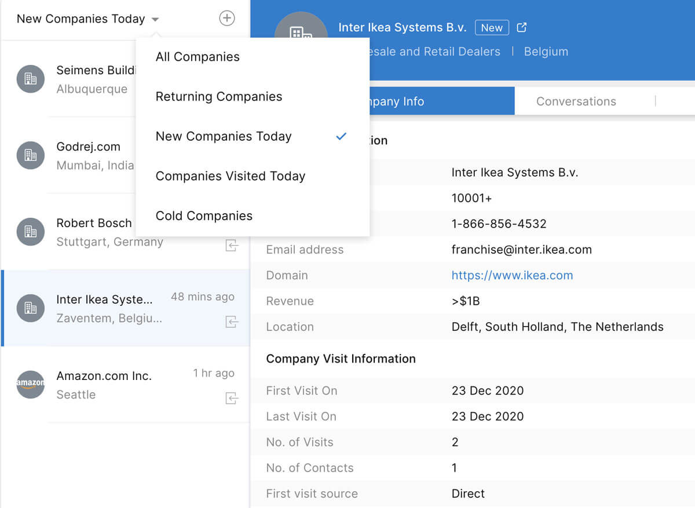Click phone number 1-866-856-4532
This screenshot has height=508, width=695.
(x=499, y=224)
